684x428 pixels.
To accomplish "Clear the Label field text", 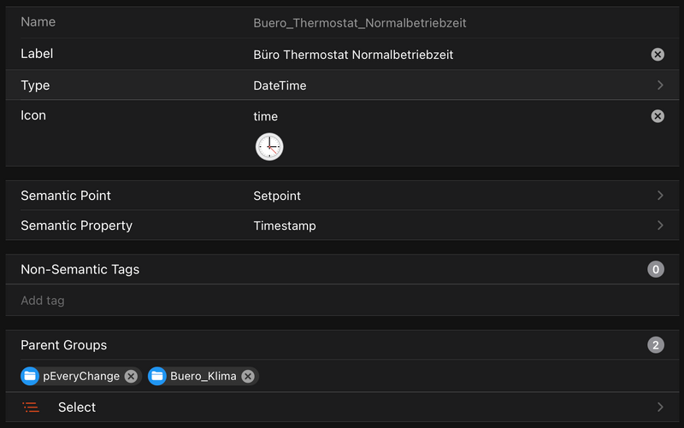I will [657, 55].
